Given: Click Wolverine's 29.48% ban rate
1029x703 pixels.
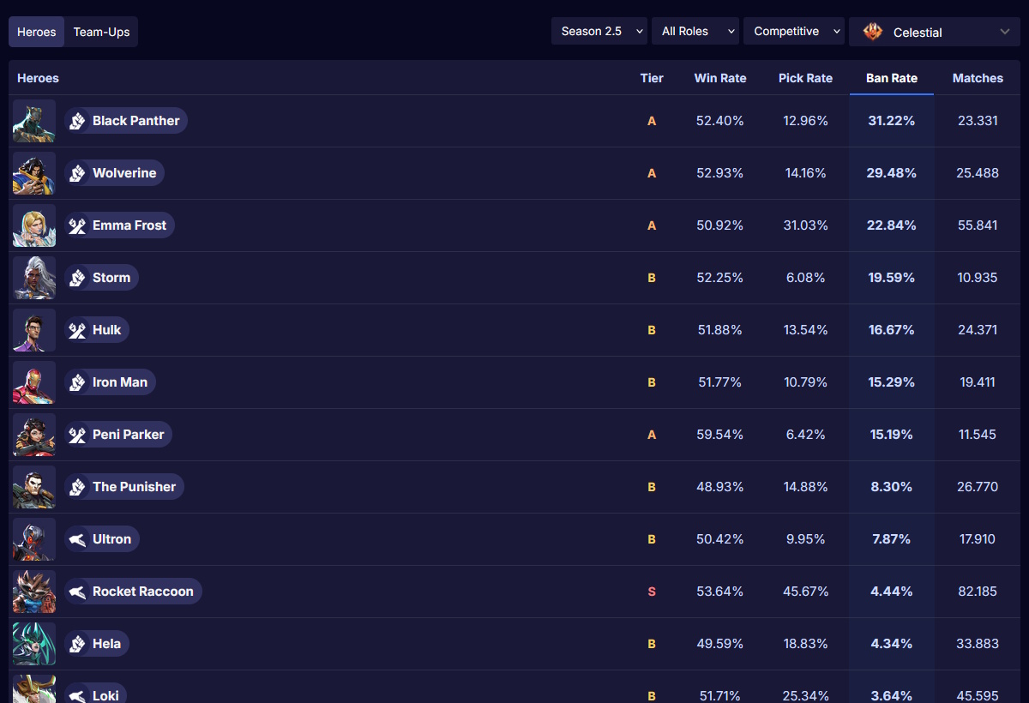Looking at the screenshot, I should (x=892, y=173).
